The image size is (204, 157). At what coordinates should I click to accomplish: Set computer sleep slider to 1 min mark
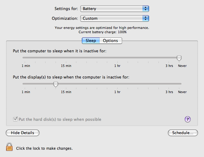click(x=25, y=58)
